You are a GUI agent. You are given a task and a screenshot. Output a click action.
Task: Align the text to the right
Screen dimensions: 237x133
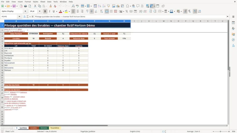tap(82, 11)
